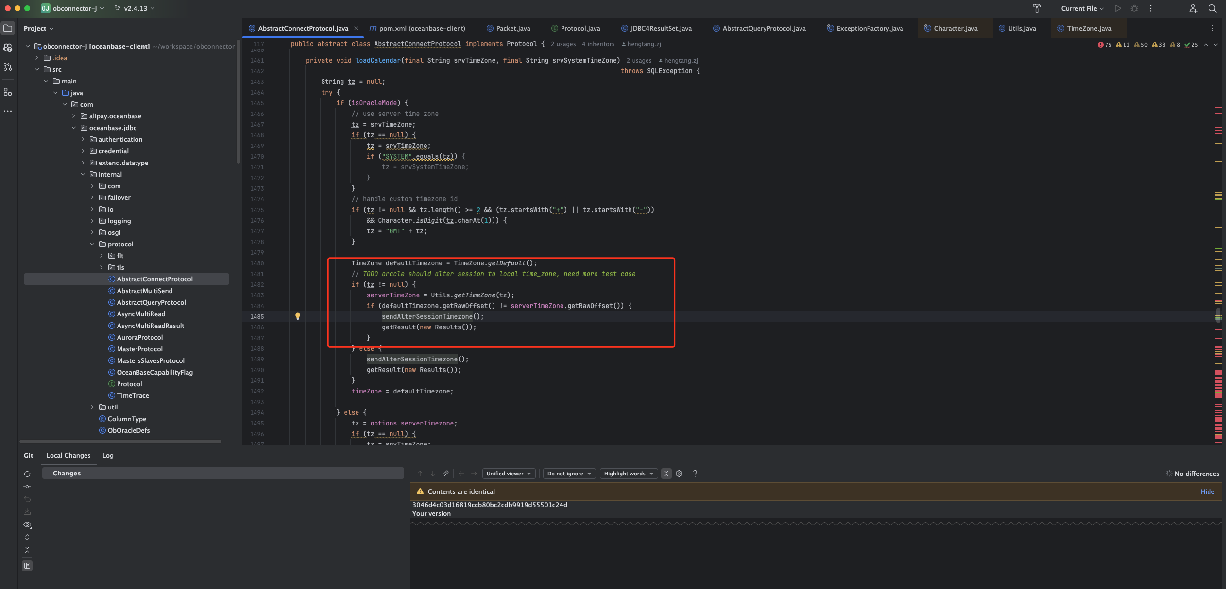Click the light bulb quick-fix icon

pyautogui.click(x=298, y=316)
